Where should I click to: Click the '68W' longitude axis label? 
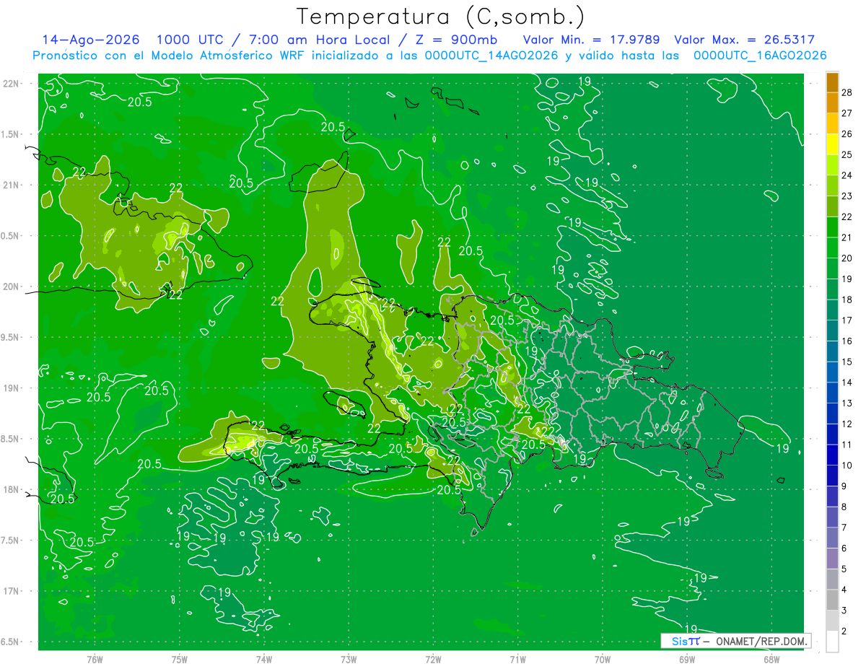pyautogui.click(x=771, y=660)
